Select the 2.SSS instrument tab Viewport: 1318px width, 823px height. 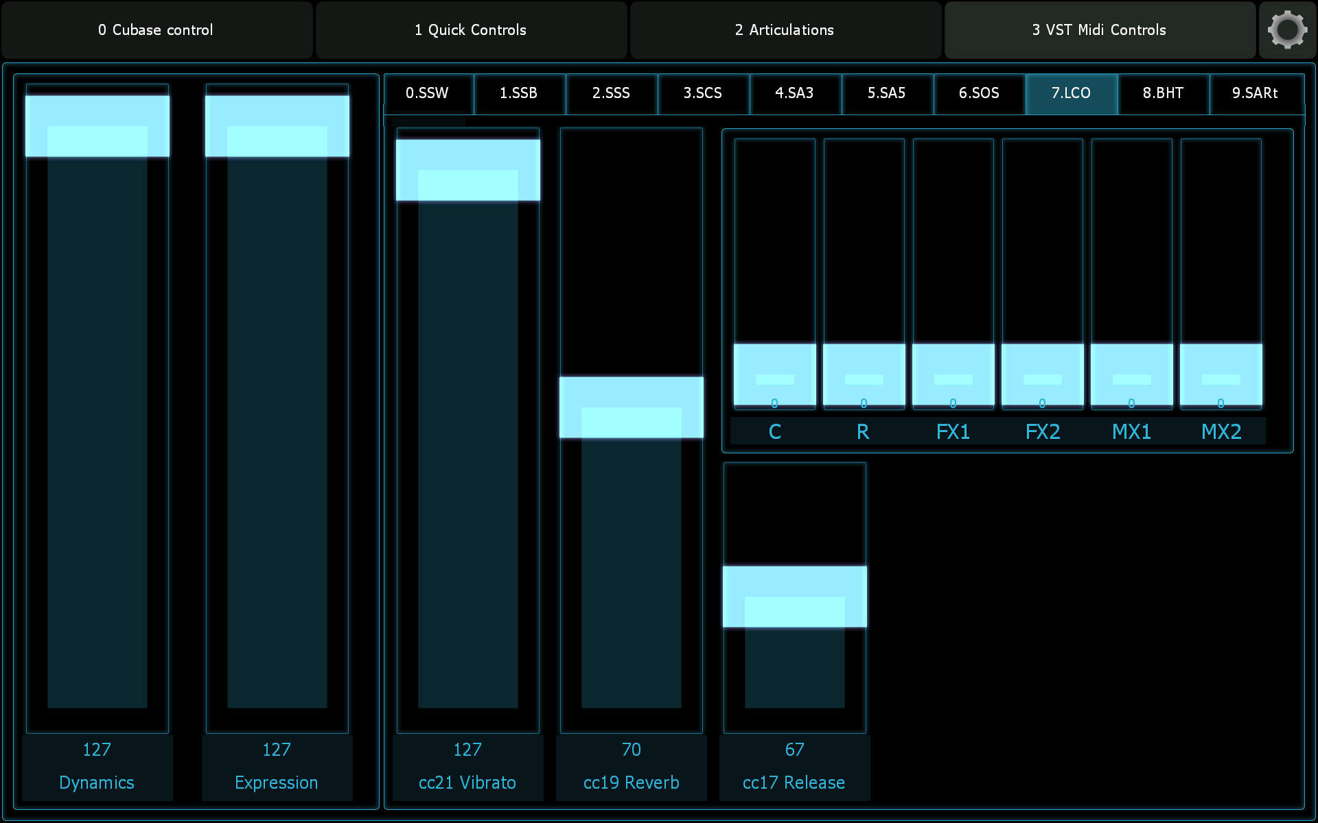(611, 94)
